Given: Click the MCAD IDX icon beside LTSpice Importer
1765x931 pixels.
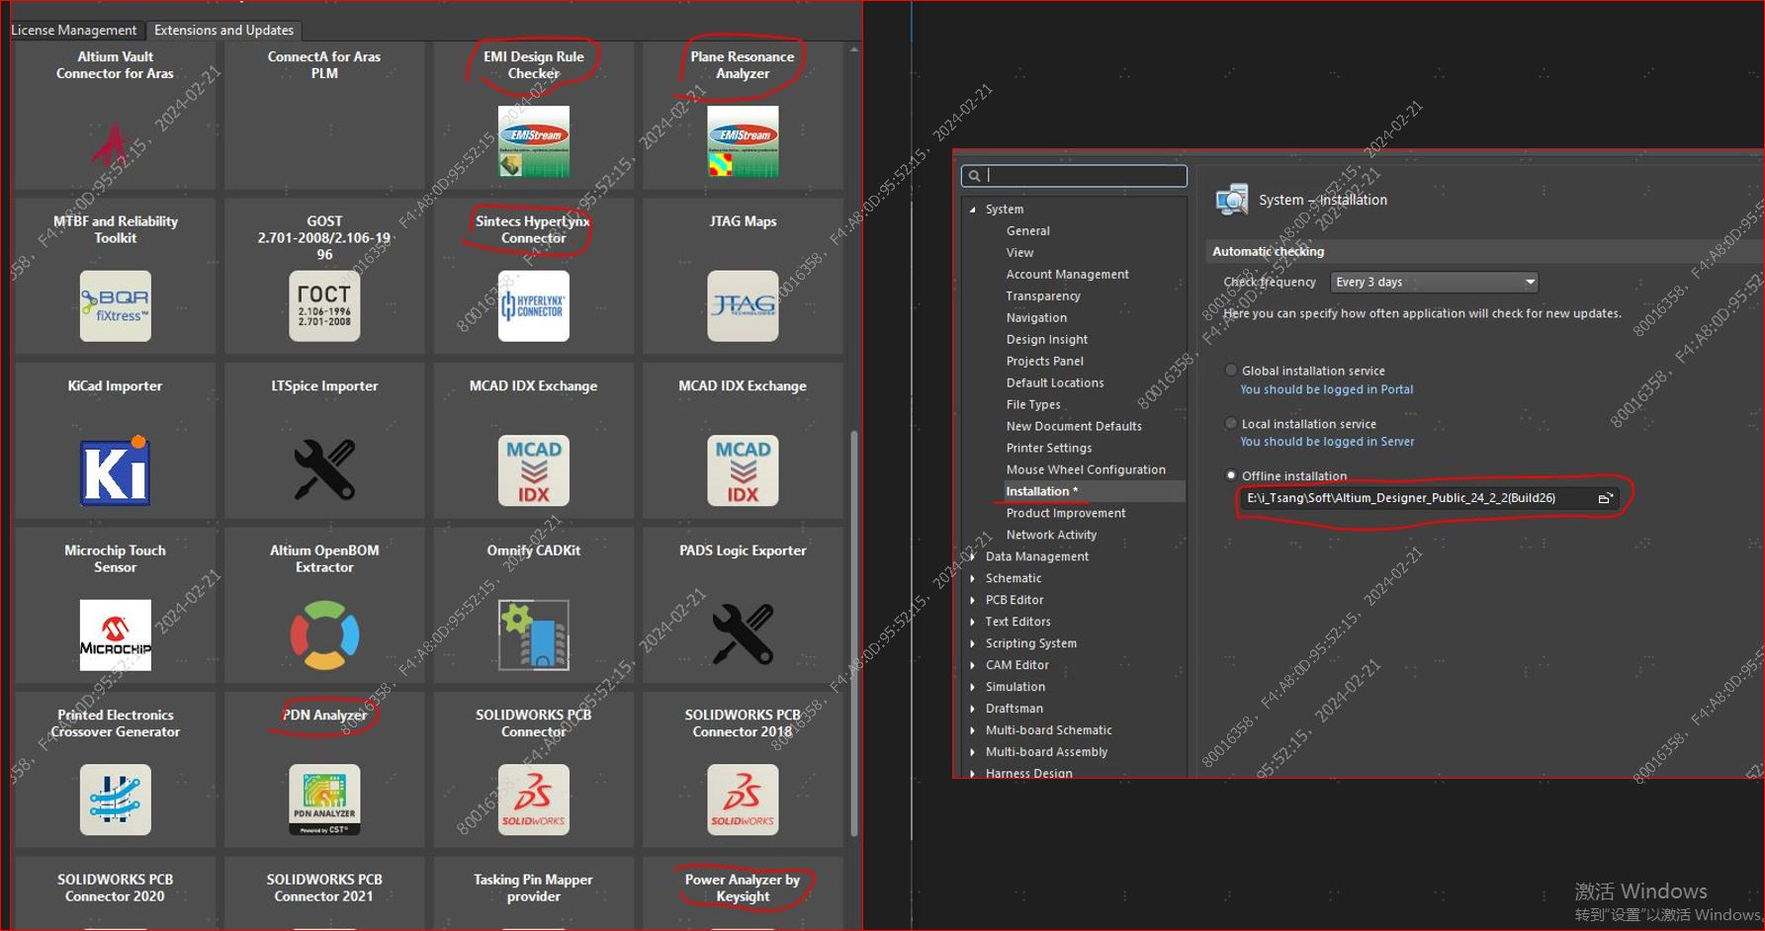Looking at the screenshot, I should 534,470.
